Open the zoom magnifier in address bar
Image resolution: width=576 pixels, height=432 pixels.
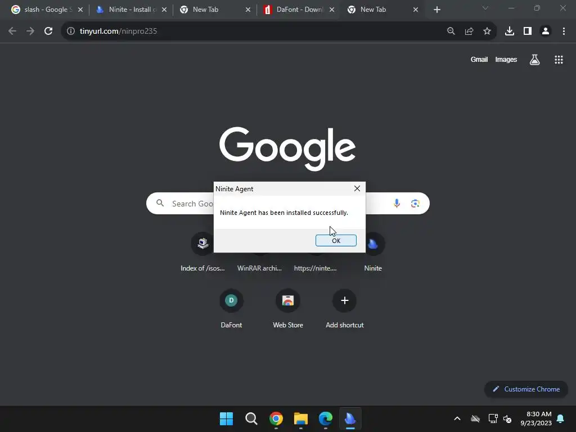(x=451, y=31)
